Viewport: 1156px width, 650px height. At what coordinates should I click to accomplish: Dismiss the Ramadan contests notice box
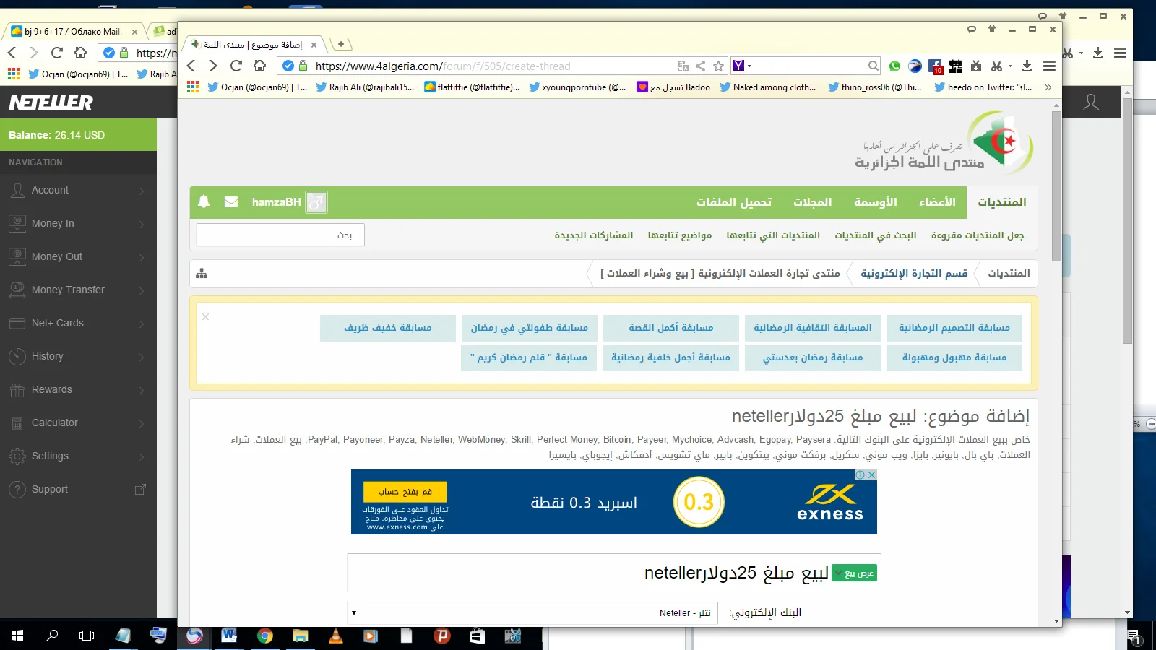206,316
